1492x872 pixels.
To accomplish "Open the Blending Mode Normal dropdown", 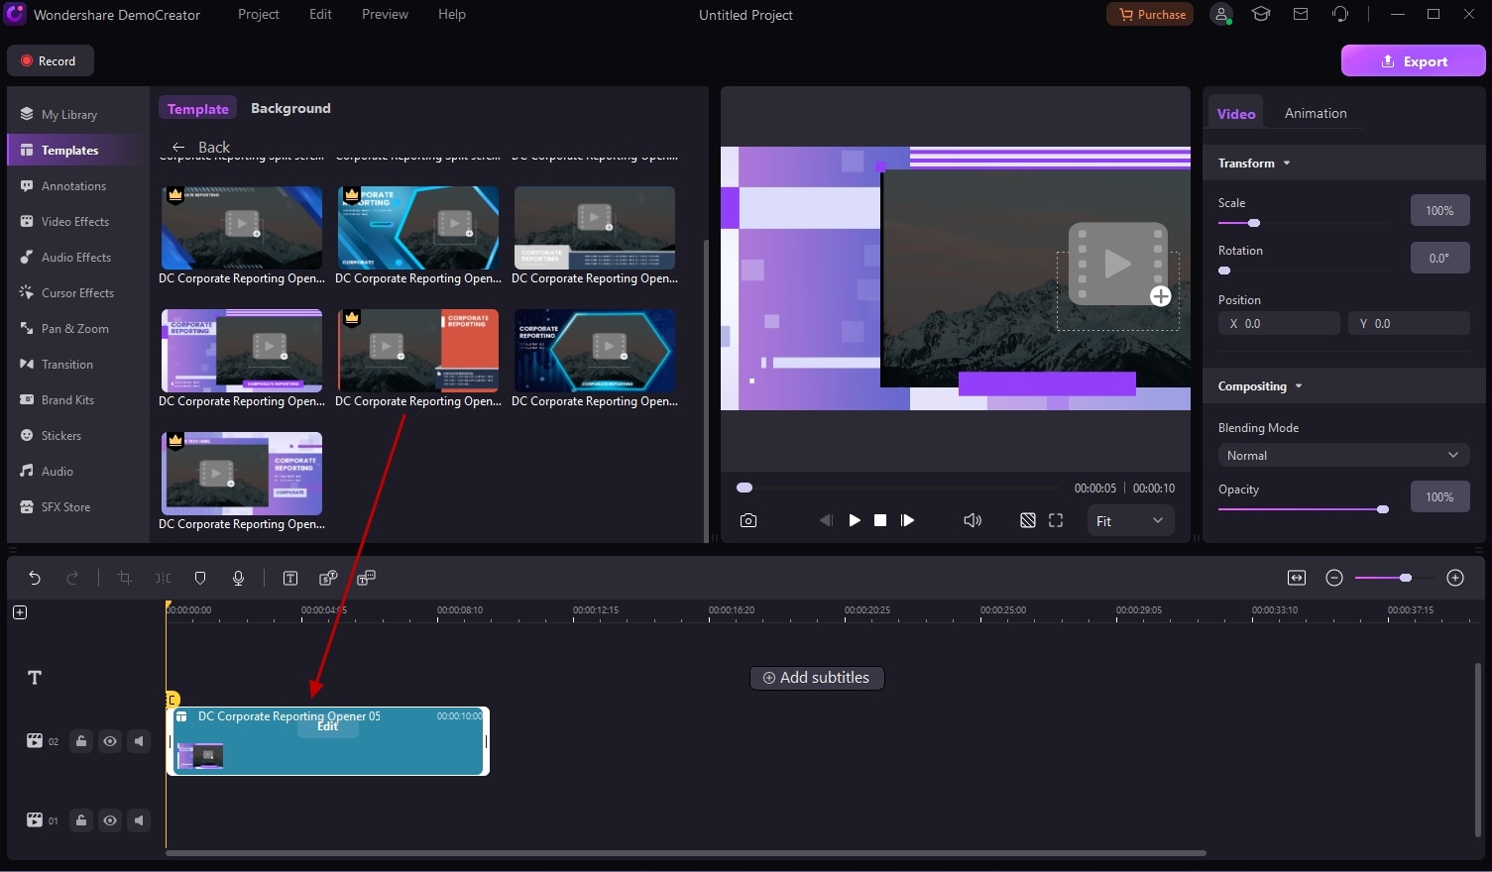I will point(1343,456).
